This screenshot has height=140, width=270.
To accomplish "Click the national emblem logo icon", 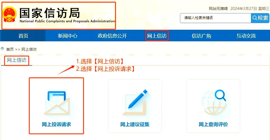I will click(x=10, y=15).
